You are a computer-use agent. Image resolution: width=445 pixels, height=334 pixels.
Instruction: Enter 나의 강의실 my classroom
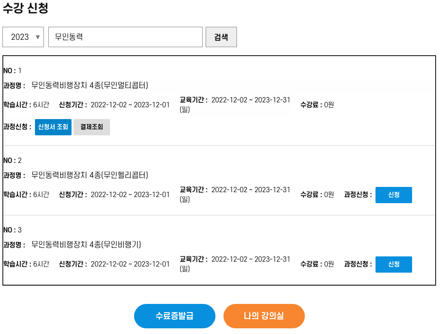264,316
